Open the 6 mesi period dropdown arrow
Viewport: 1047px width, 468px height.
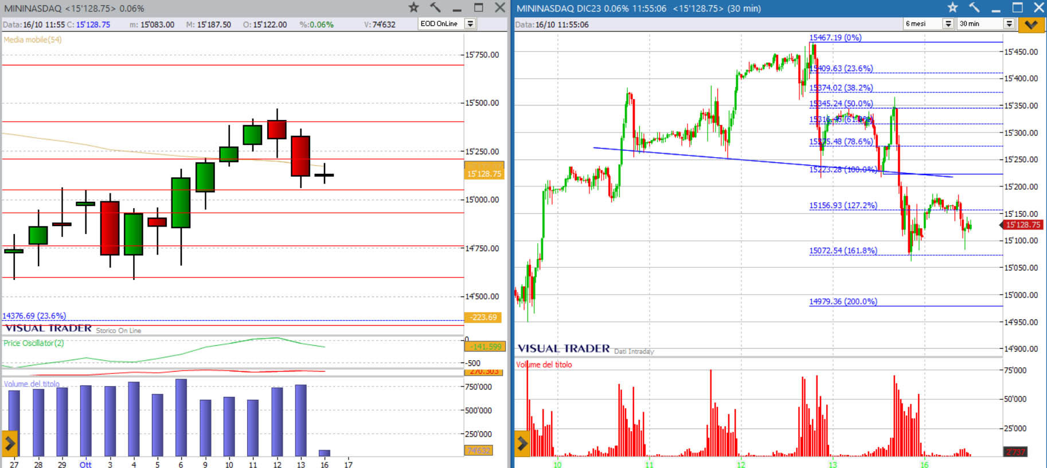pos(948,24)
